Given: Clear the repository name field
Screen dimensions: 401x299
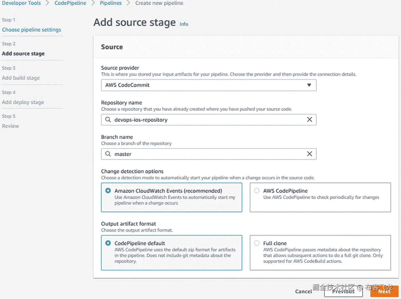Looking at the screenshot, I should click(310, 120).
